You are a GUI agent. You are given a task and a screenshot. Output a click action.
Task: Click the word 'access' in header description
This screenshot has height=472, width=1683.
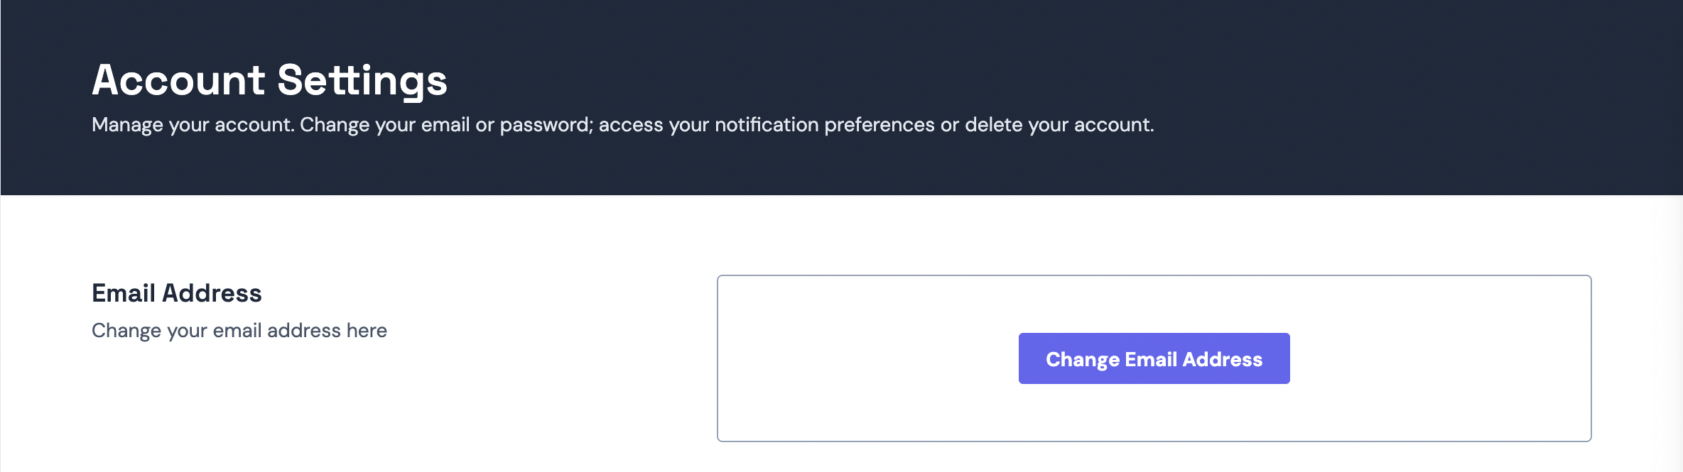click(631, 125)
